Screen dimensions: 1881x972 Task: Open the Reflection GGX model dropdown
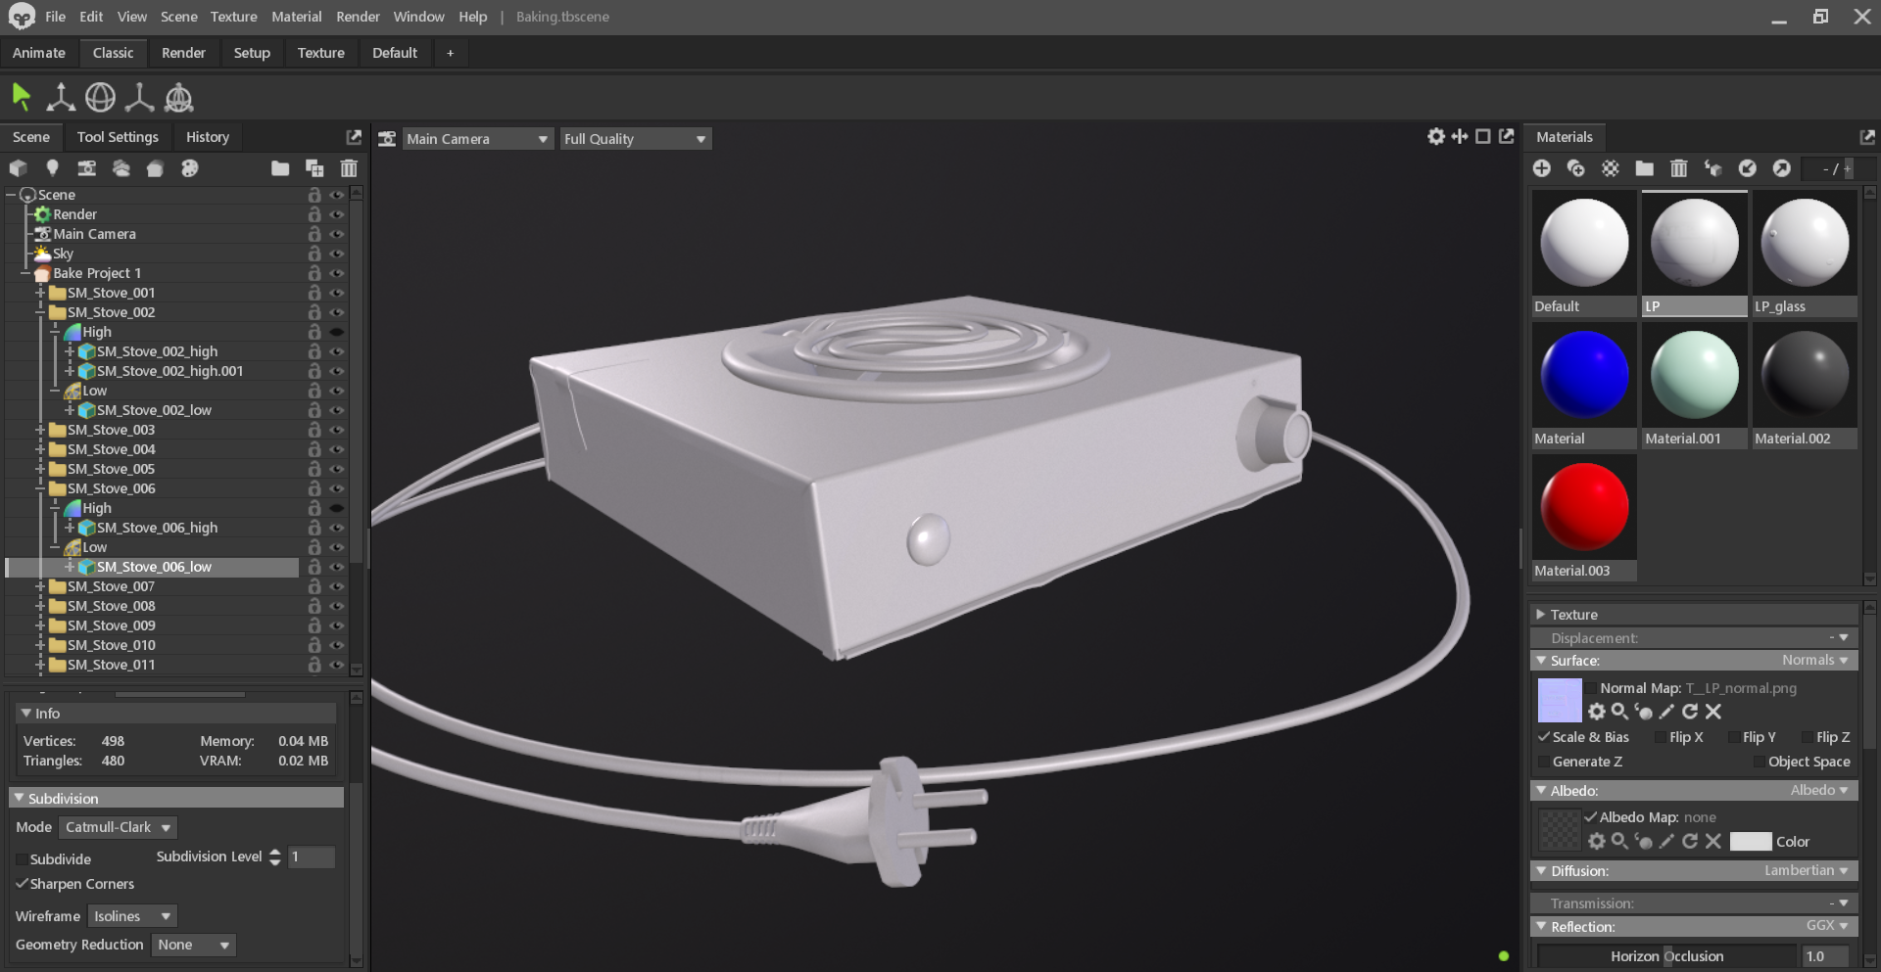pyautogui.click(x=1827, y=925)
